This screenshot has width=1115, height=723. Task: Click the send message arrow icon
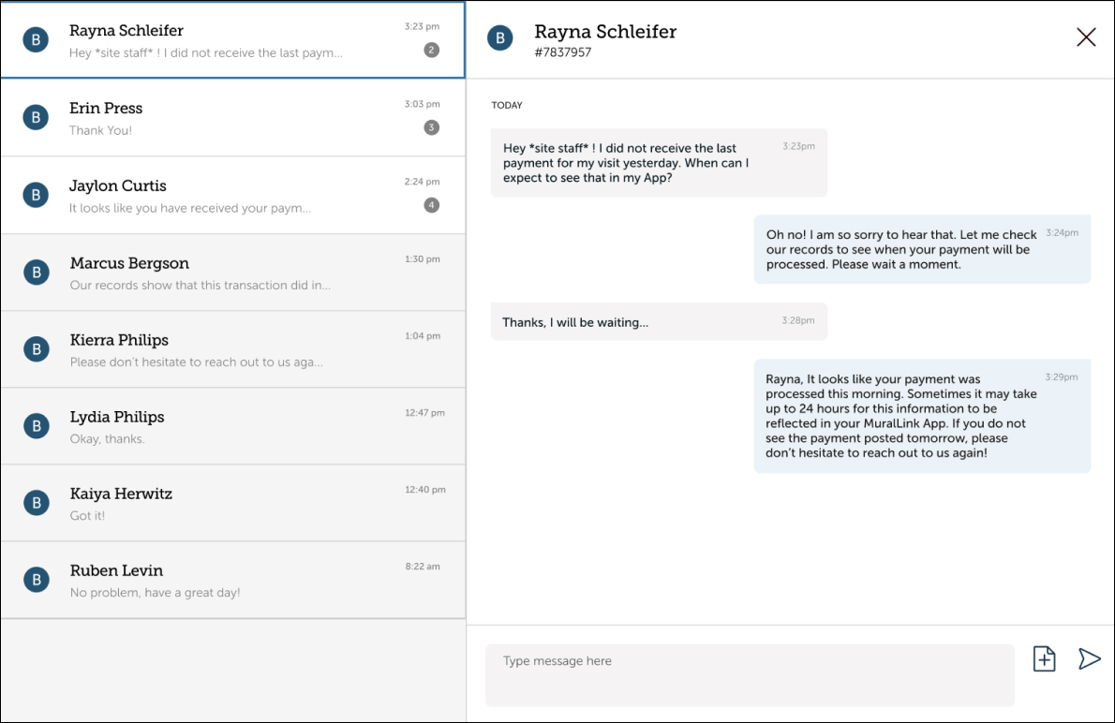click(x=1089, y=659)
